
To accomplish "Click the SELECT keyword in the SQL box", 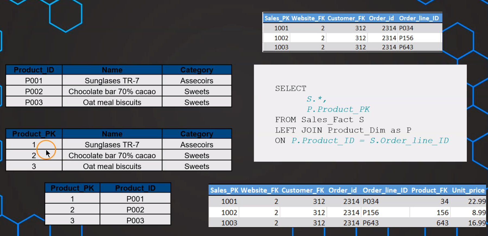I will [291, 89].
